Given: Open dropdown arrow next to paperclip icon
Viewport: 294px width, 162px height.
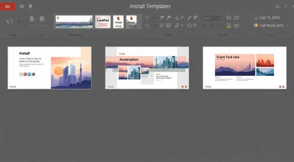Looking at the screenshot, I should 182,25.
